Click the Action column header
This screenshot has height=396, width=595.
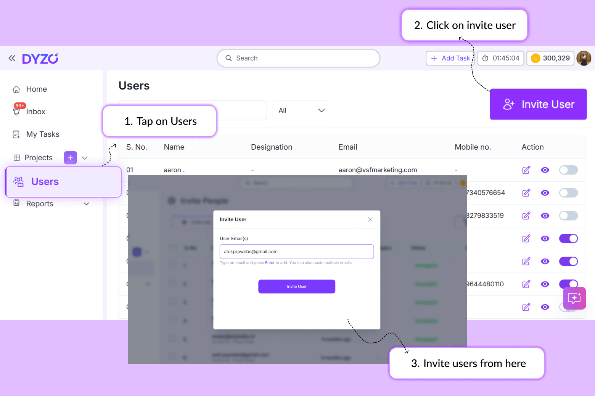532,147
